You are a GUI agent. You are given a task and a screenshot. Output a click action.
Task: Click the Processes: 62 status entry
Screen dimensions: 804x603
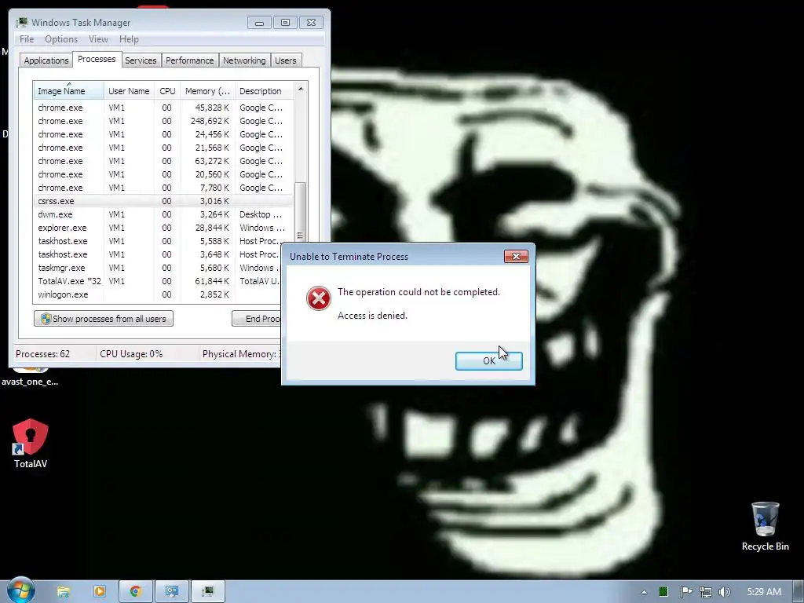click(42, 354)
